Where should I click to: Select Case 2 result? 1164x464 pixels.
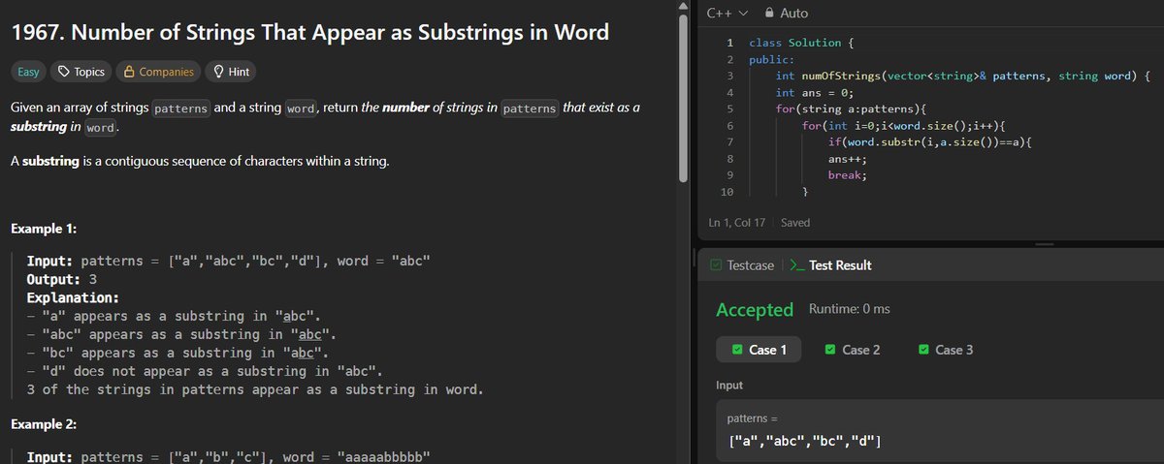click(853, 350)
